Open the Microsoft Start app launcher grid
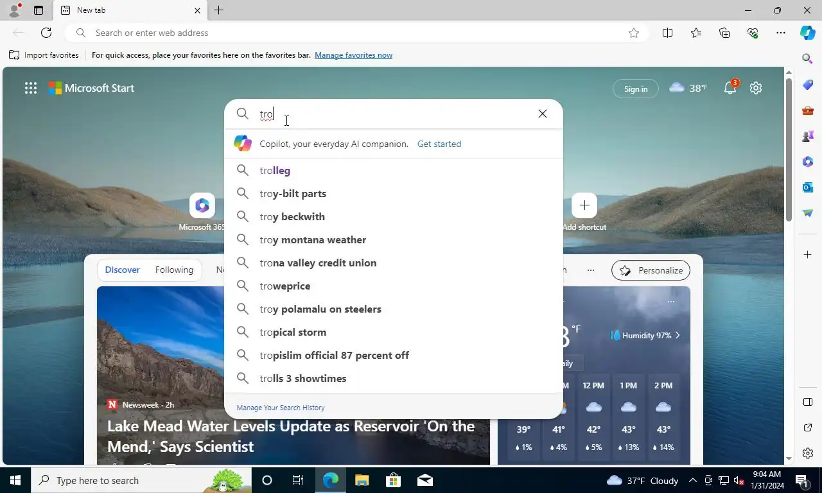Image resolution: width=822 pixels, height=493 pixels. coord(30,89)
